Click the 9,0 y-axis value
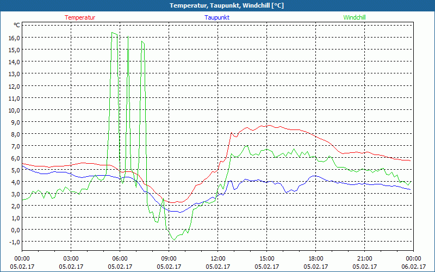435x272 pixels. point(15,122)
